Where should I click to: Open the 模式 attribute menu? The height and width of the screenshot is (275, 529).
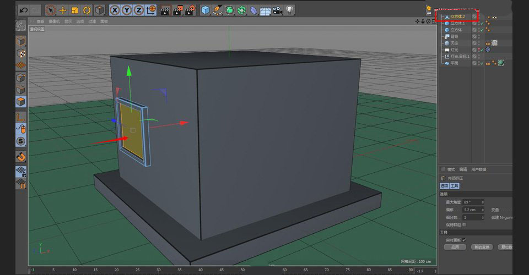click(451, 169)
